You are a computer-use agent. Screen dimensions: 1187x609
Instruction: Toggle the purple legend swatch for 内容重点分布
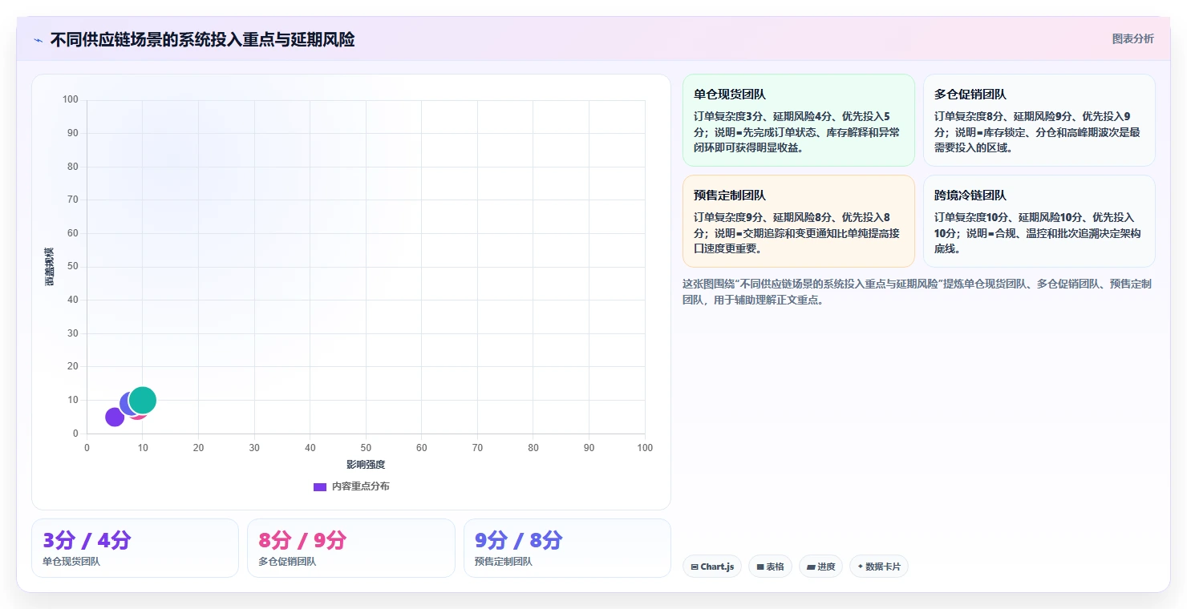(x=320, y=486)
